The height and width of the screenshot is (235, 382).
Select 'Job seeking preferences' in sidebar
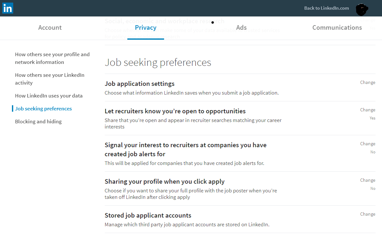[44, 108]
